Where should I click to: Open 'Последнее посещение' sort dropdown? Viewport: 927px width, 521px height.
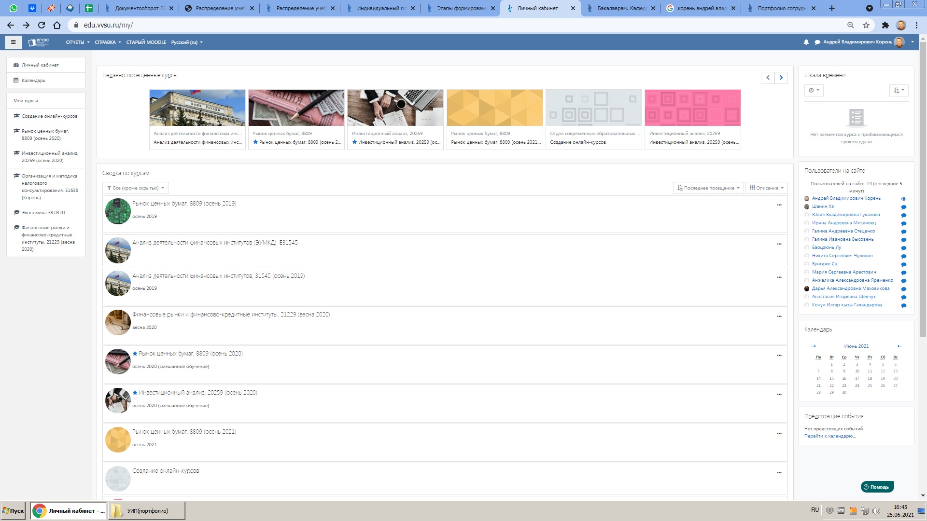click(x=708, y=188)
